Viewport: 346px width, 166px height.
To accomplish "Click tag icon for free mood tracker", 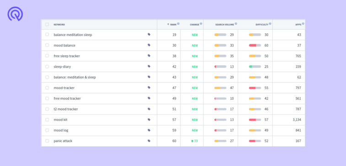I will 149,99.
